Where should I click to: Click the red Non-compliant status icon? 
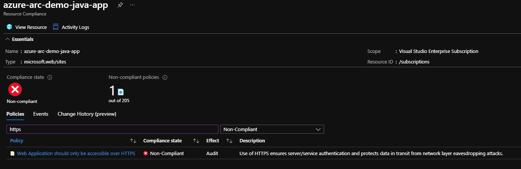15,90
